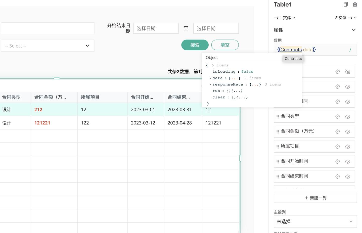This screenshot has height=233, width=362.
Task: Click the green 搜索 button
Action: (195, 45)
